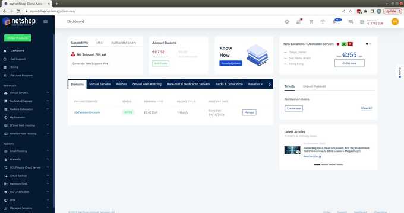The width and height of the screenshot is (404, 213).
Task: Select the Bare-metal Dedicated Servers tab
Action: (188, 84)
